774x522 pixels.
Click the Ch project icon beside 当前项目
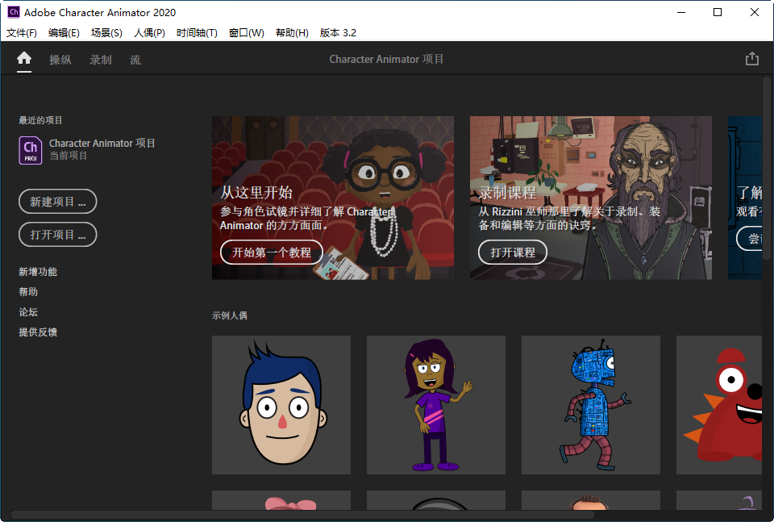click(30, 149)
